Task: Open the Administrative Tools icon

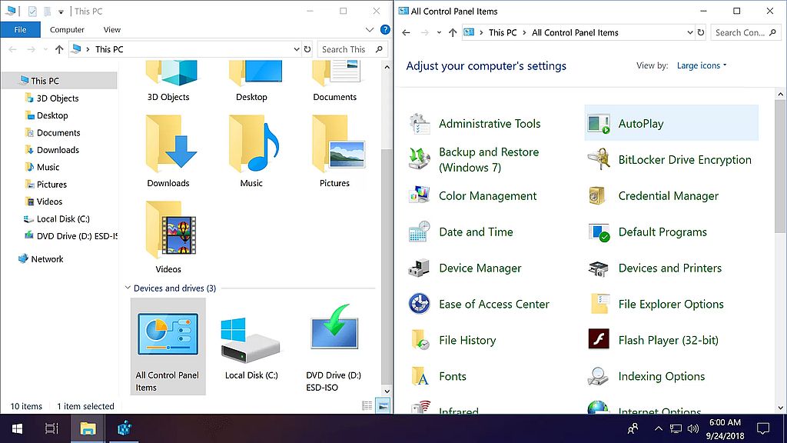Action: (419, 124)
